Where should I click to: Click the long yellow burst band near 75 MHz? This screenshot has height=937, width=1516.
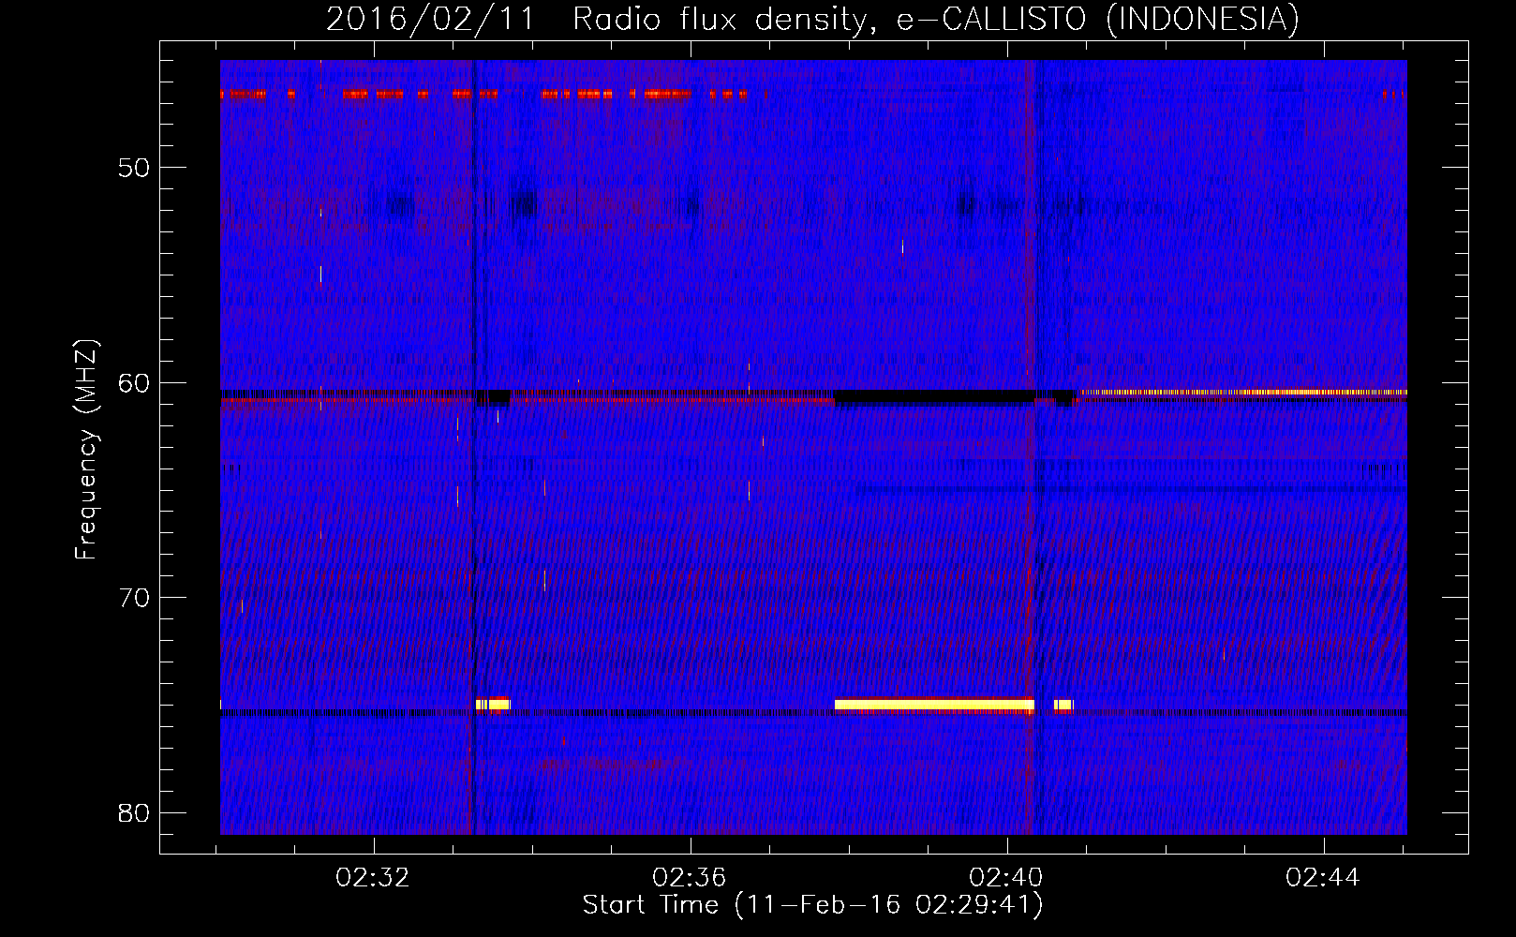click(x=934, y=705)
